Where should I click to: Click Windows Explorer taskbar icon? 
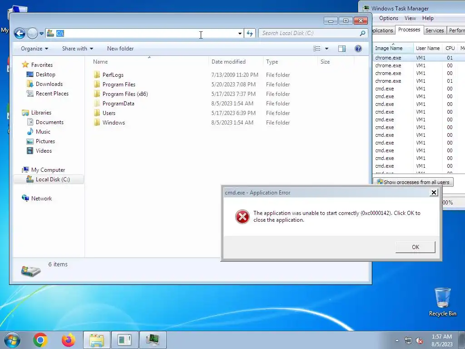[97, 340]
